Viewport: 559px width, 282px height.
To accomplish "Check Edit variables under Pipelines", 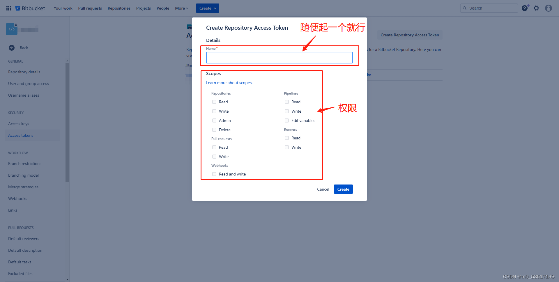I will pyautogui.click(x=287, y=120).
